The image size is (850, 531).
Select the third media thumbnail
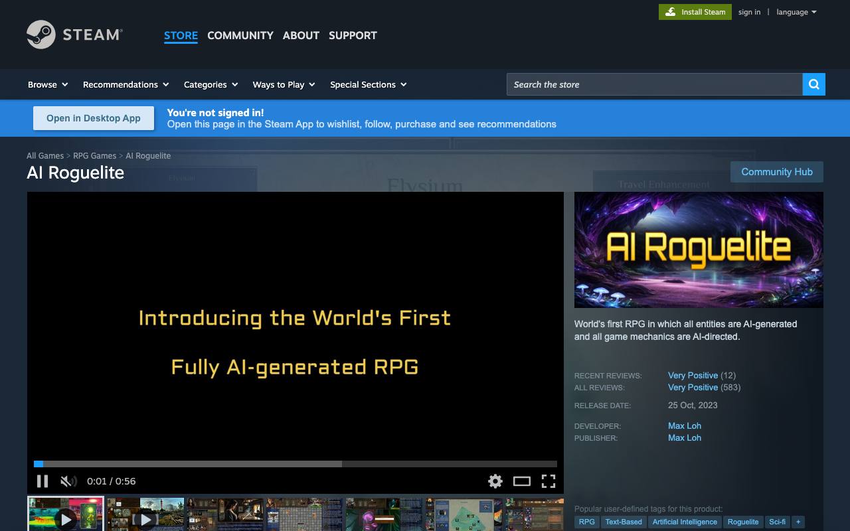(225, 514)
